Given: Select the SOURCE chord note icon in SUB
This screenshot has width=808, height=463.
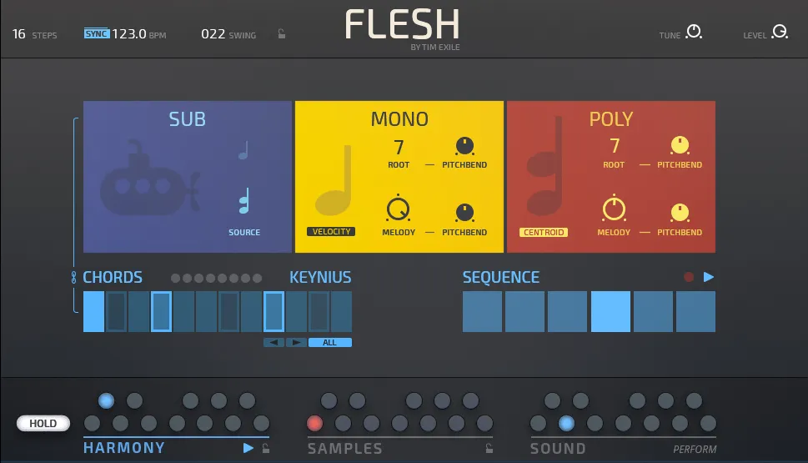Looking at the screenshot, I should click(x=244, y=200).
